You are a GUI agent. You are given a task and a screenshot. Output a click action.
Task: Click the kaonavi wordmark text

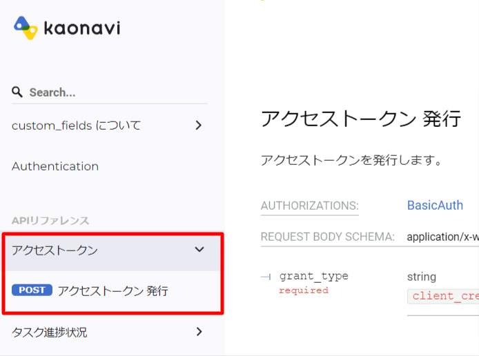pyautogui.click(x=82, y=28)
